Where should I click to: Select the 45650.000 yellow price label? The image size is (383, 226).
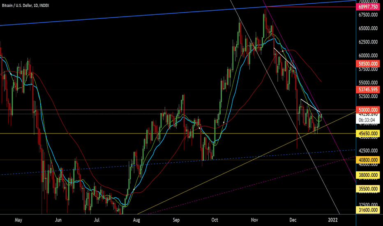[x=368, y=134]
